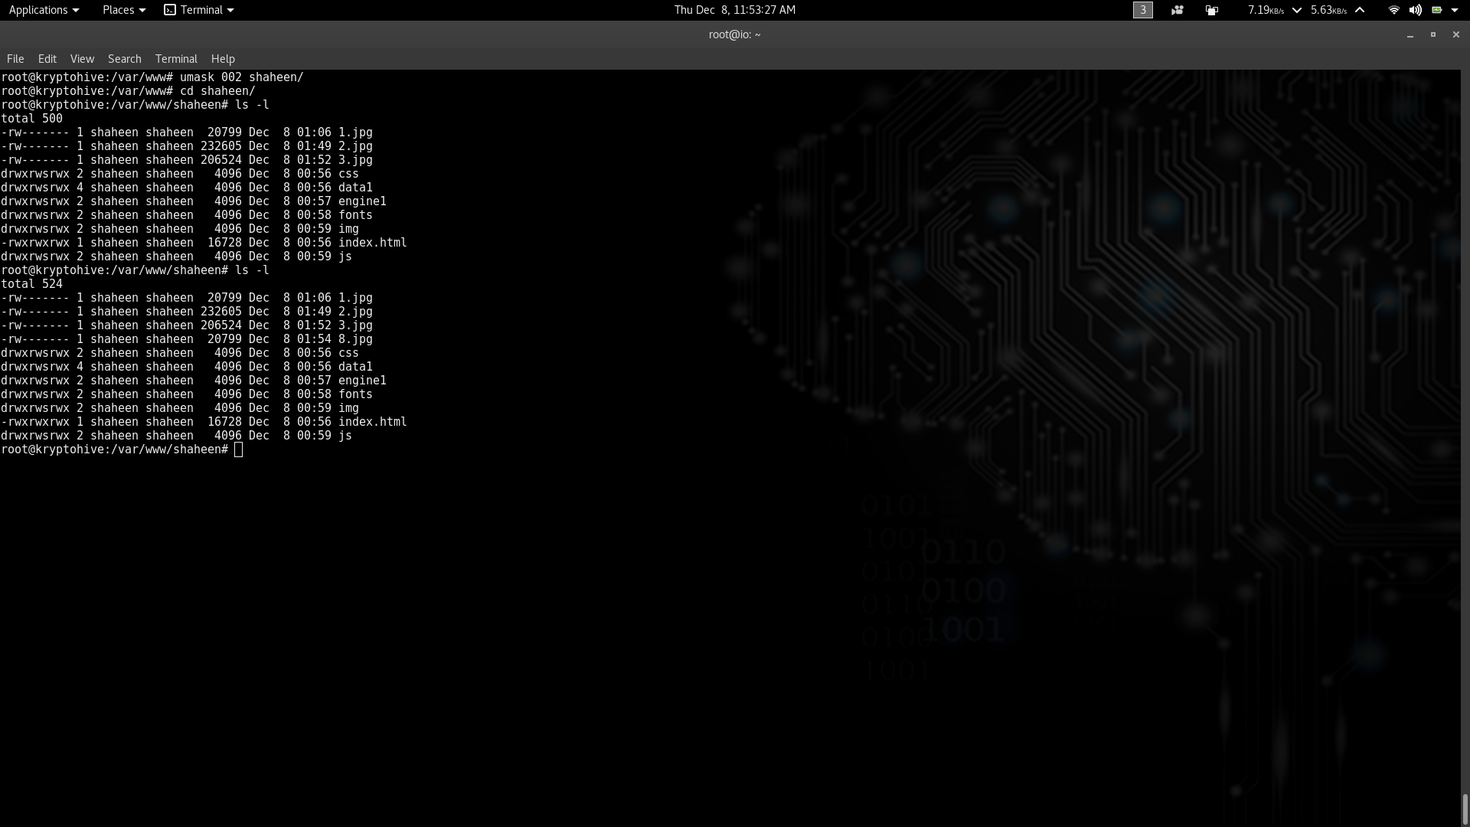Open the clock showing Thu Dec 8
Viewport: 1470px width, 827px height.
[734, 10]
